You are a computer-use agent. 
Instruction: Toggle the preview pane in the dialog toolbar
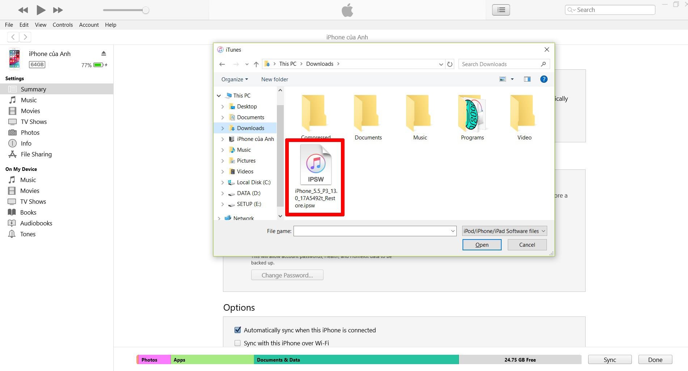click(527, 79)
